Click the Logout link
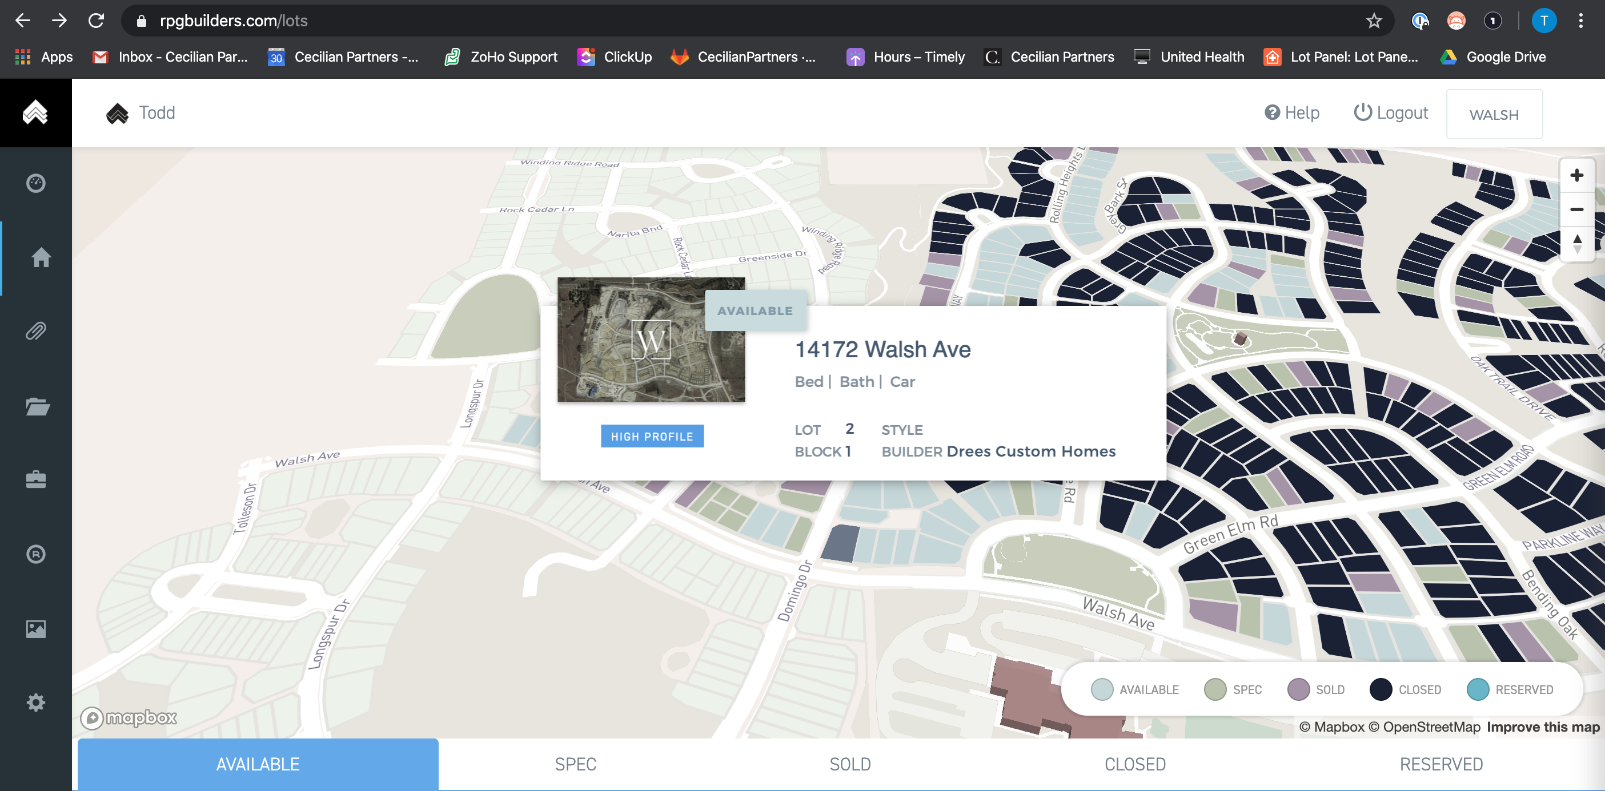1605x791 pixels. pos(1390,112)
